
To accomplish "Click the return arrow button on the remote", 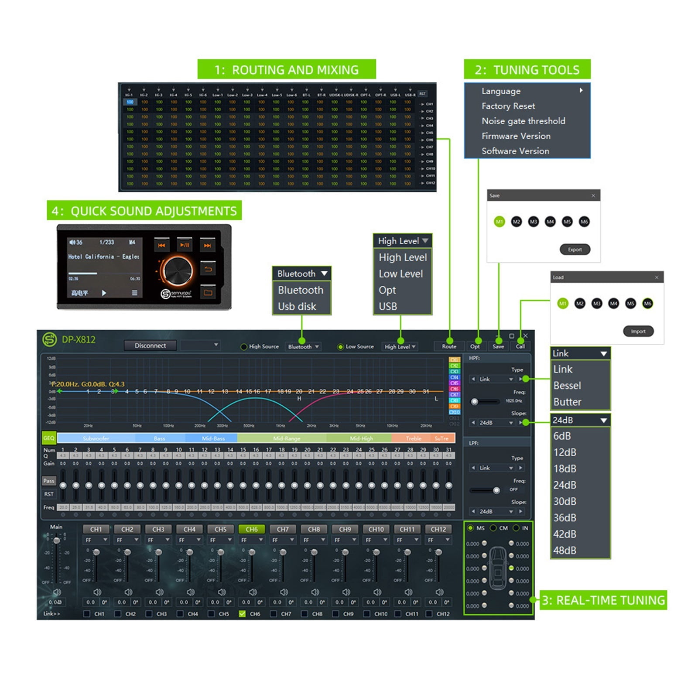I will [208, 269].
